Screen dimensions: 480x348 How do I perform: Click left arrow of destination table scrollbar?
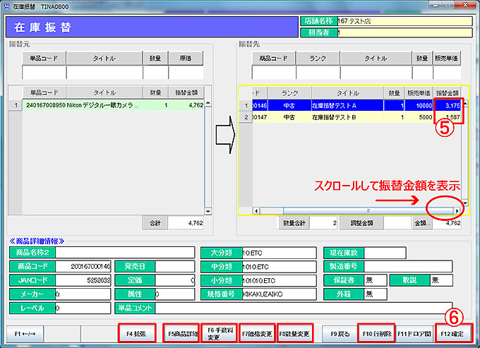pos(256,210)
